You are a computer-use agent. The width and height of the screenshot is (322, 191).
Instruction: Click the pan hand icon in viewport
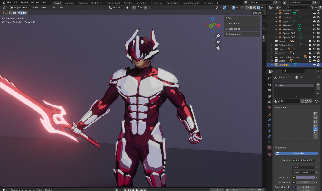[218, 42]
